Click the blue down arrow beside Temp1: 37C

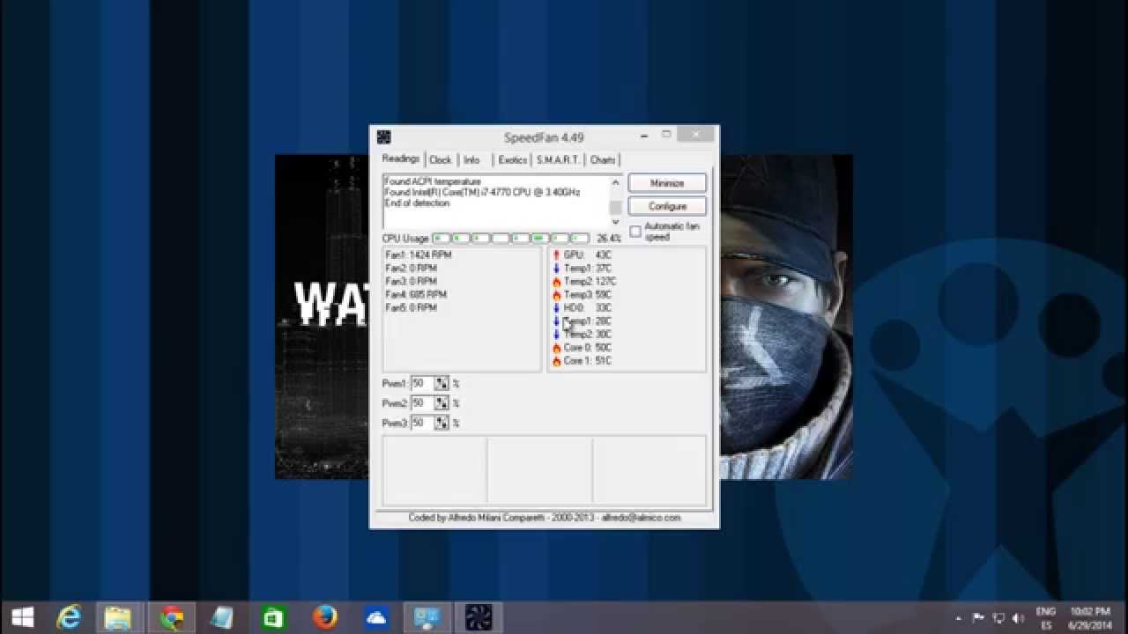556,269
